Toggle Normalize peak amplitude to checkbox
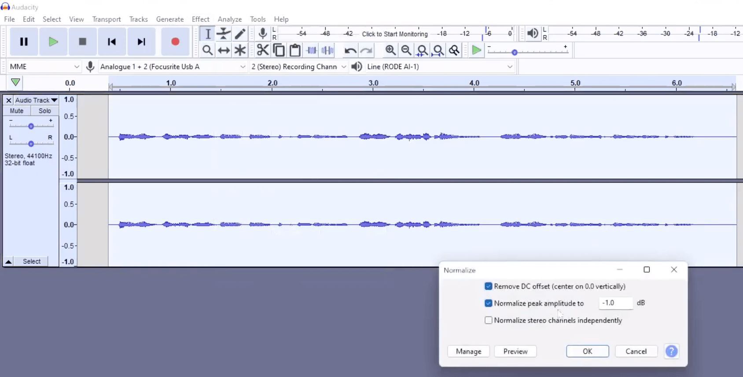 pyautogui.click(x=488, y=303)
